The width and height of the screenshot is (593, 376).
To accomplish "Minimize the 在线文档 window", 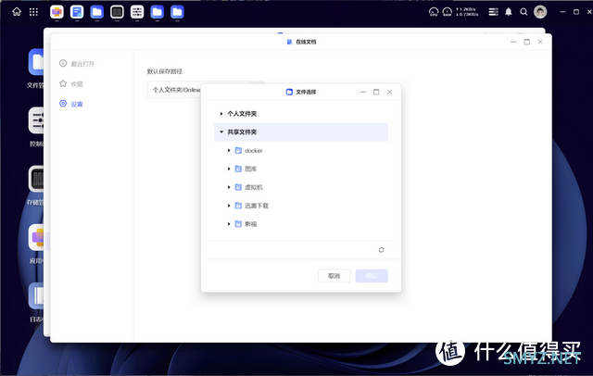I will coord(513,42).
